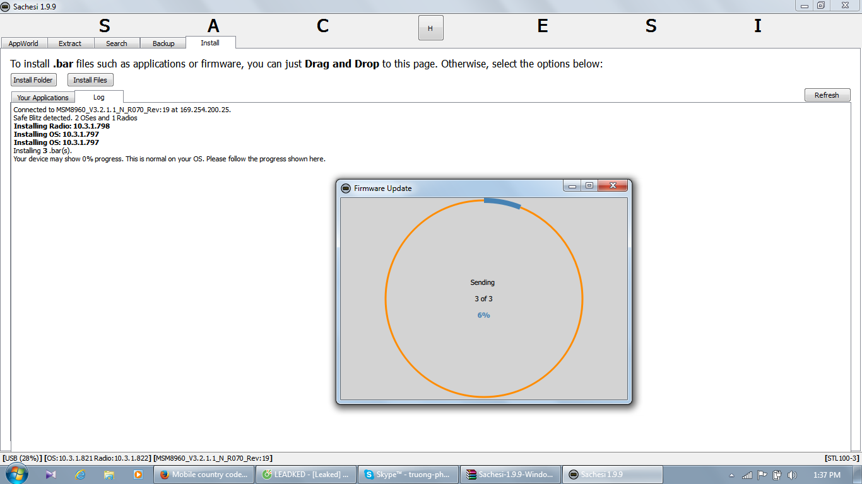Click the H button in the header
Screen dimensions: 862x484
[x=430, y=28]
